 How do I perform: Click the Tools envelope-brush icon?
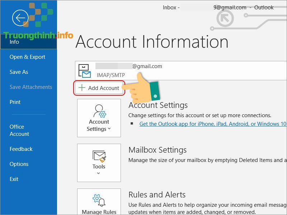pyautogui.click(x=99, y=156)
